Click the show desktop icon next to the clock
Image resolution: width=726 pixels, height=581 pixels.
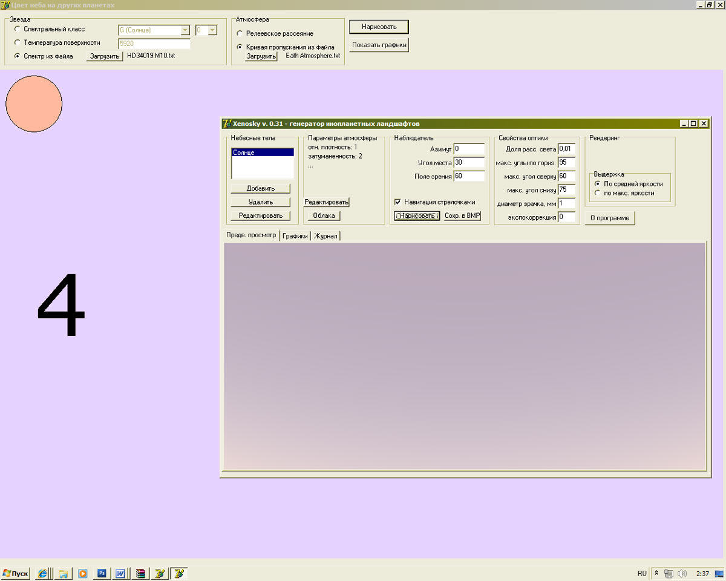(x=720, y=573)
